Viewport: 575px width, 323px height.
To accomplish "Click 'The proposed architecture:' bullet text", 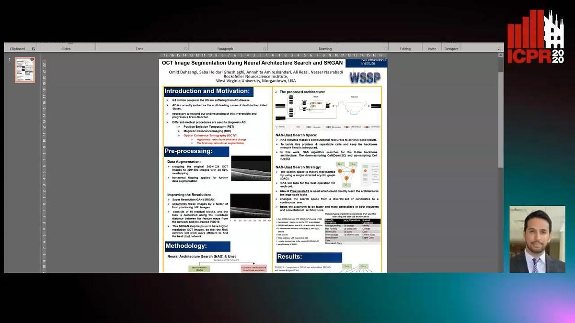I will [302, 92].
